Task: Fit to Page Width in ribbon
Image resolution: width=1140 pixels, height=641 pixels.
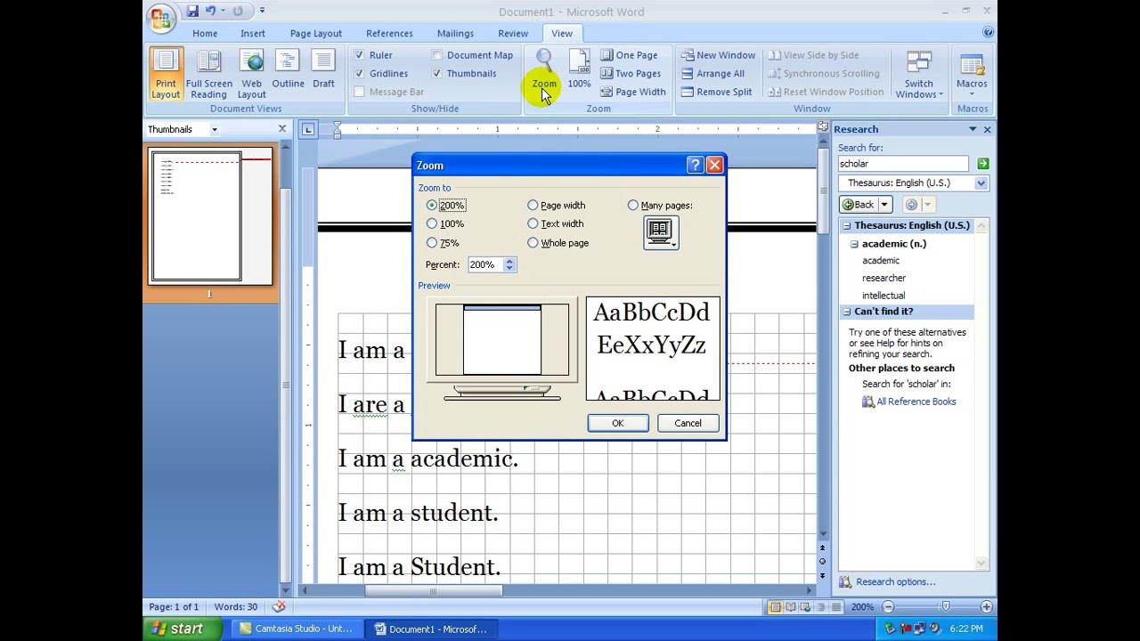Action: 633,92
